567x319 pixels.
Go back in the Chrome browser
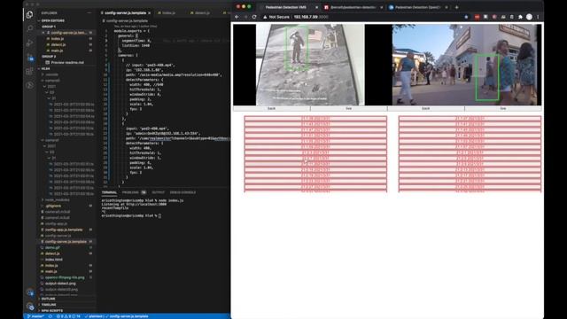tap(237, 17)
